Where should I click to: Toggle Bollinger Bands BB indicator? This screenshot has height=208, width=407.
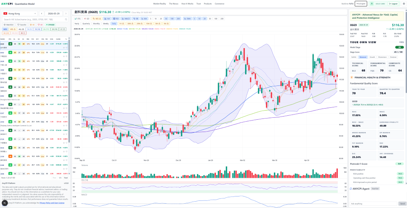136,19
